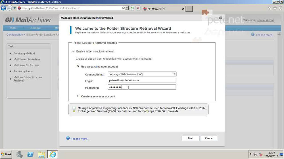Open Server Manager from taskbar
284x159 pixels.
[x=19, y=154]
